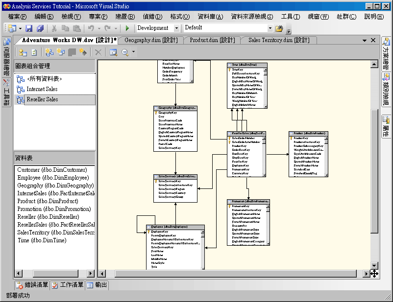Open the 工具(T) menu

pos(291,17)
